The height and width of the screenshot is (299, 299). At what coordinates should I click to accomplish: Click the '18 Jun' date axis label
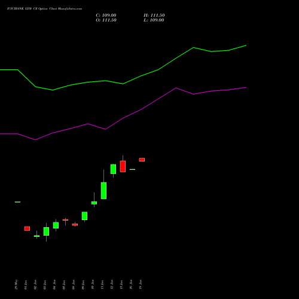click(141, 285)
